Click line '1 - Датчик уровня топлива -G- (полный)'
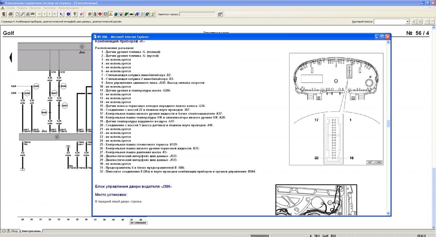 pos(131,52)
